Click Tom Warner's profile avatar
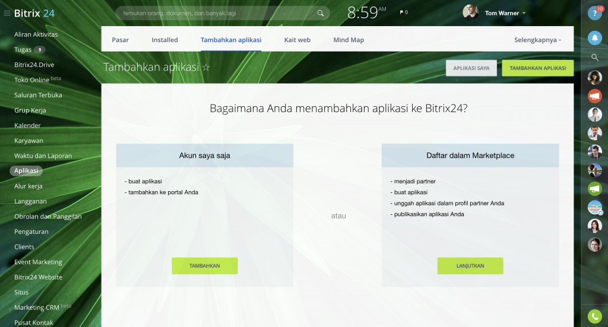The height and width of the screenshot is (327, 608). click(470, 12)
